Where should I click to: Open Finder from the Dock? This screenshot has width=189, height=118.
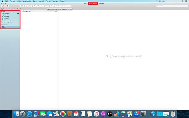click(x=16, y=114)
